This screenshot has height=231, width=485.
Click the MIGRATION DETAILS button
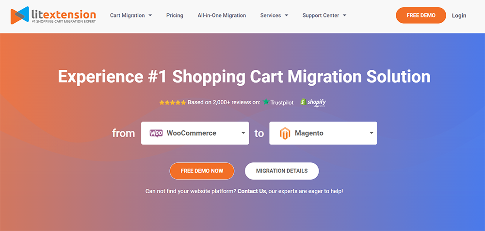pyautogui.click(x=282, y=171)
